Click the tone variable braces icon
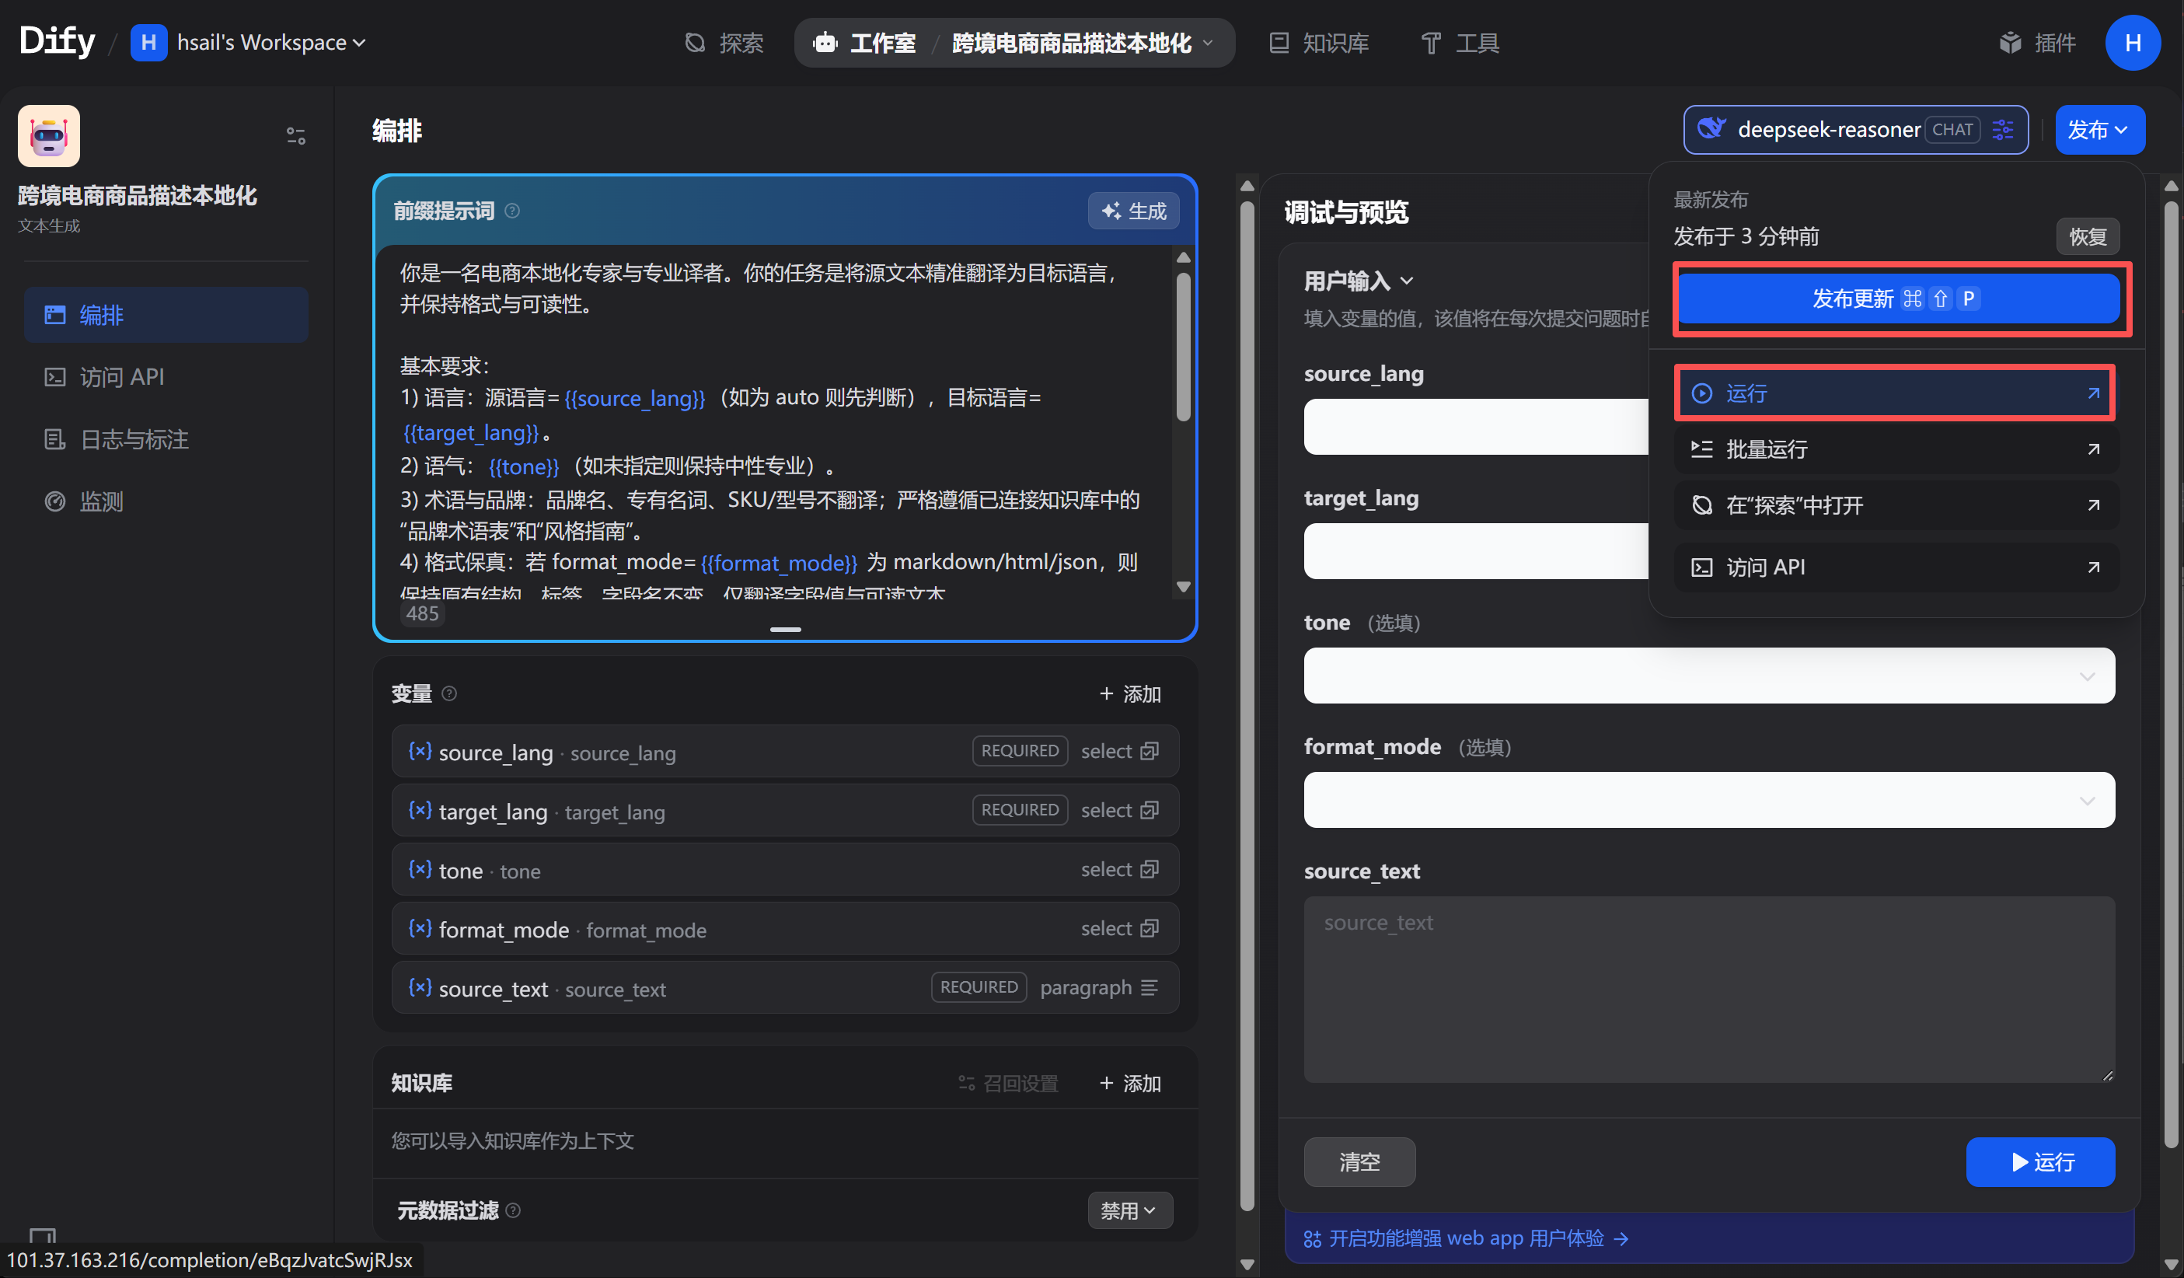2184x1278 pixels. [x=420, y=869]
